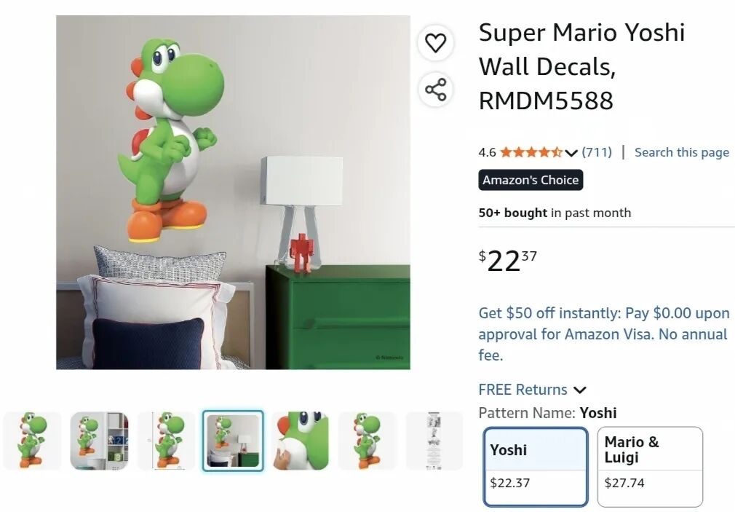The height and width of the screenshot is (512, 735).
Task: Open the star rating breakdown chevron
Action: (571, 152)
